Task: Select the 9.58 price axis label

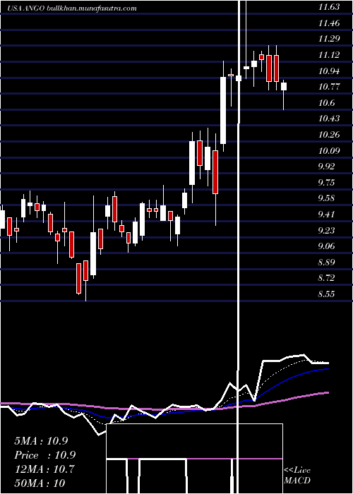Action: 326,198
